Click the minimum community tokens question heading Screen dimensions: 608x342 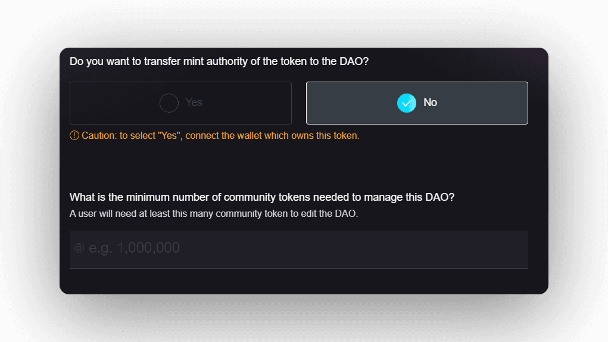[x=262, y=197]
